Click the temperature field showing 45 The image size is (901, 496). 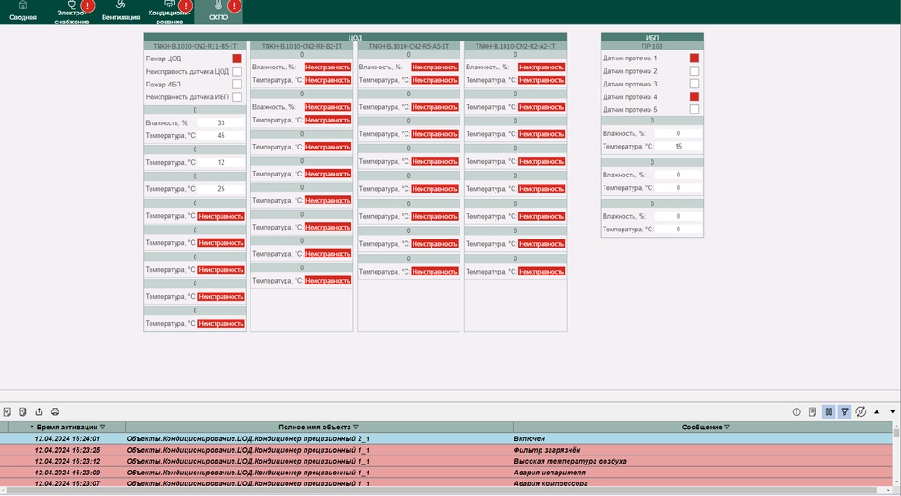(221, 136)
